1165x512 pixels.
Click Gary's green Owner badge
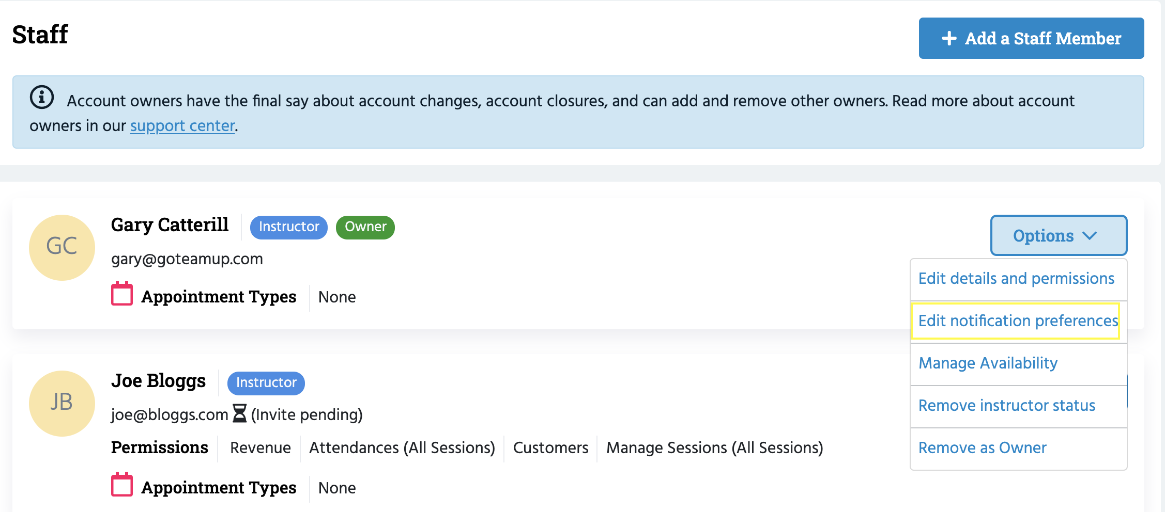tap(365, 227)
